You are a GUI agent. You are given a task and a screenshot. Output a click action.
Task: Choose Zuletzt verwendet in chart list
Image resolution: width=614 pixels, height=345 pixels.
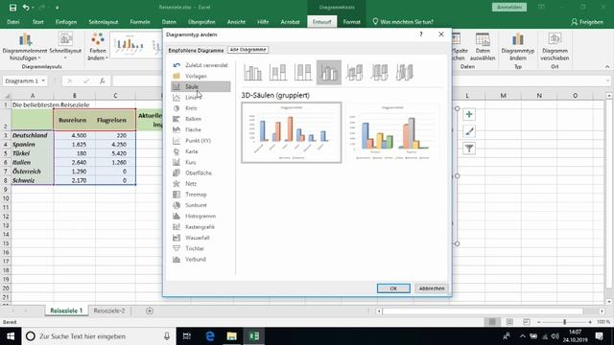(x=201, y=65)
